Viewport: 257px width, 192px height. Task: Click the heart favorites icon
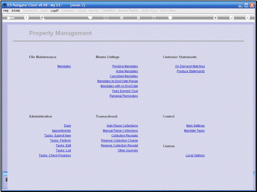coord(90,17)
